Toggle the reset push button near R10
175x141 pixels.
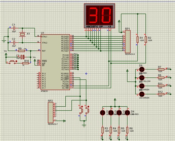[12, 62]
